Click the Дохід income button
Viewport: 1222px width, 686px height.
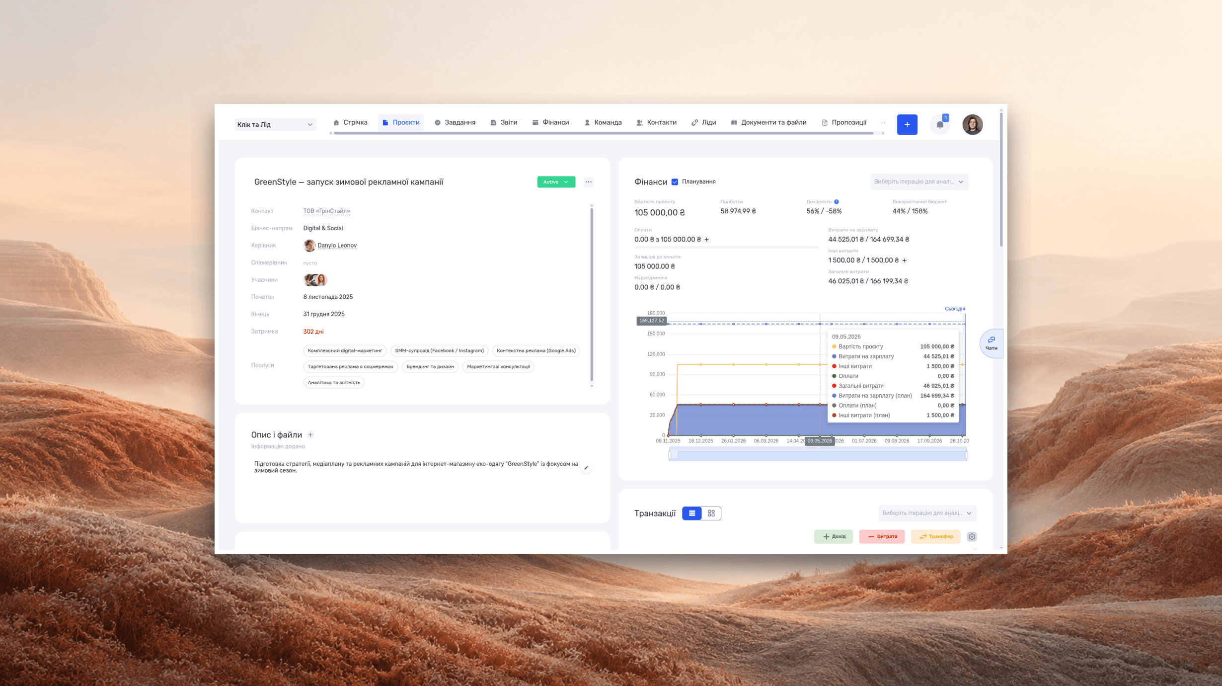point(833,536)
